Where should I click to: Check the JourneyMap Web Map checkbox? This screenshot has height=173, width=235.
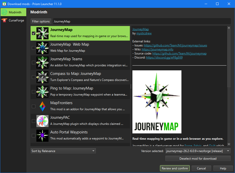34,48
